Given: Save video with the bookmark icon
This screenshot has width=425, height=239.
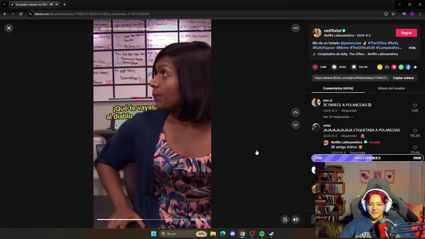Looking at the screenshot, I should (354, 67).
